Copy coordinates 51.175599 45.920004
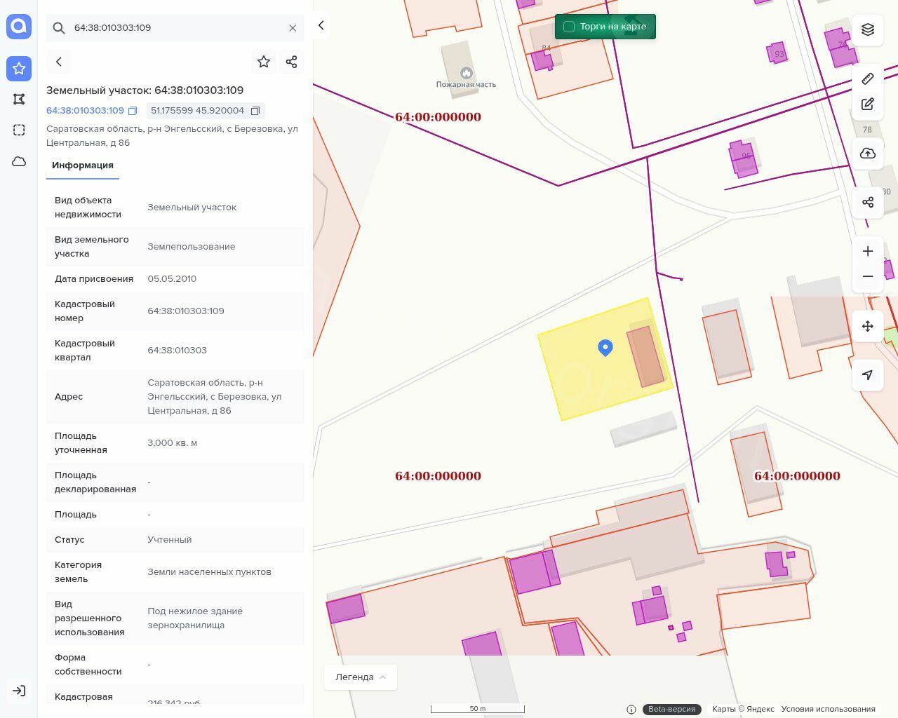The image size is (898, 718). 255,111
